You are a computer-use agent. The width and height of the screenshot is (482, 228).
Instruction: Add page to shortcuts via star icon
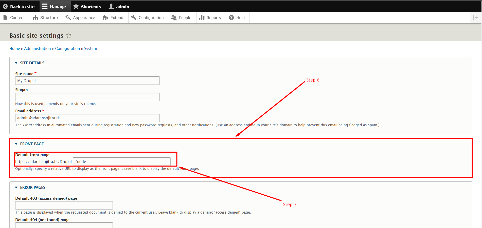coord(69,35)
